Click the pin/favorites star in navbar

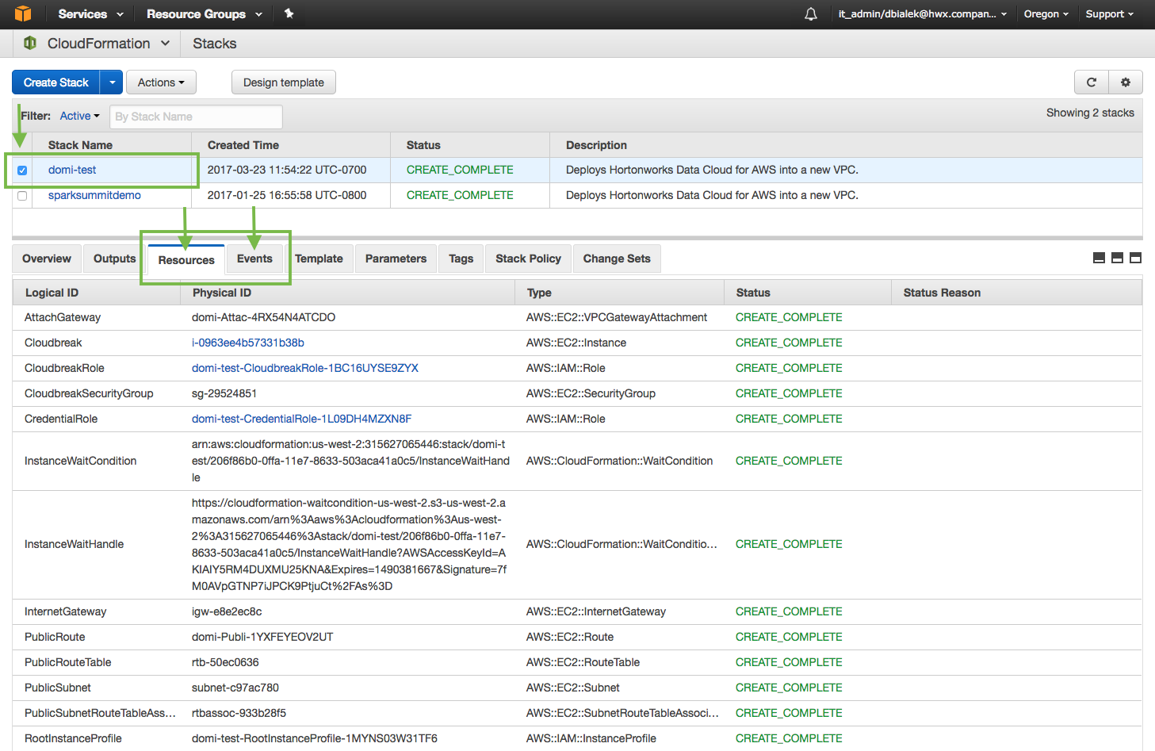[289, 13]
